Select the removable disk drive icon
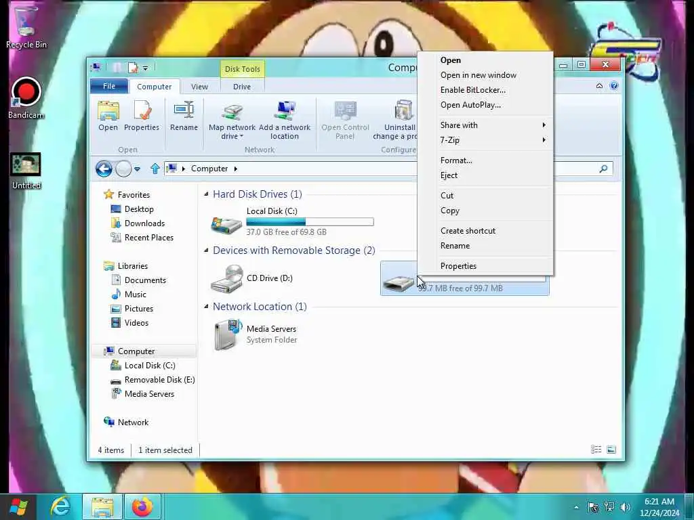 pos(399,283)
